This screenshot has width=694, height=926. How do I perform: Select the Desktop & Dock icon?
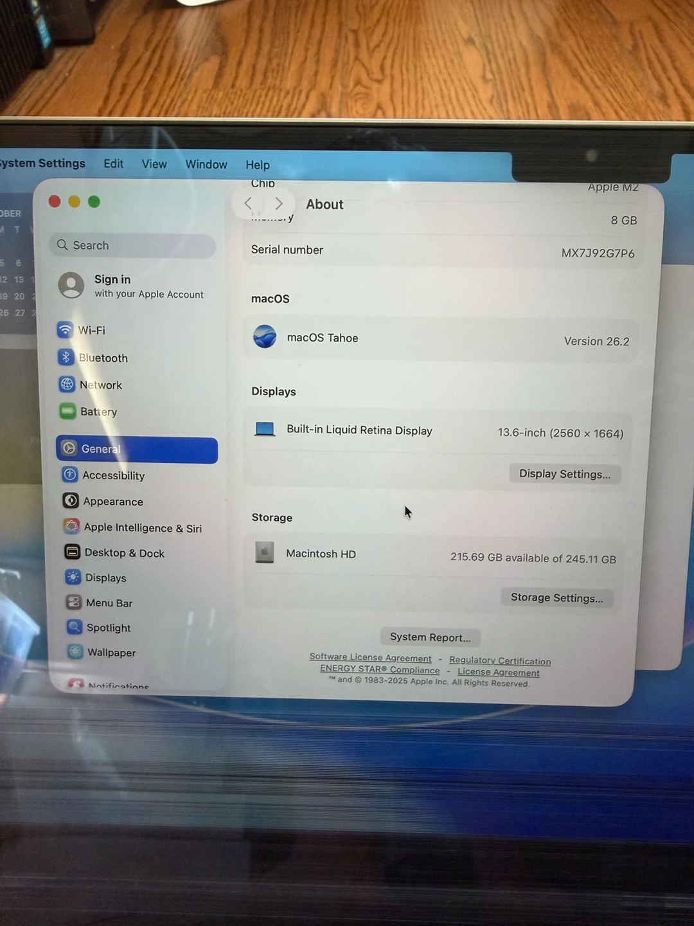(x=72, y=552)
